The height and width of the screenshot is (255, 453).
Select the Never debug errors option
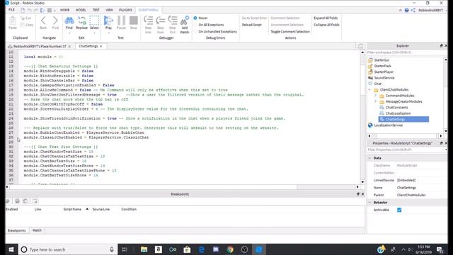[x=195, y=18]
